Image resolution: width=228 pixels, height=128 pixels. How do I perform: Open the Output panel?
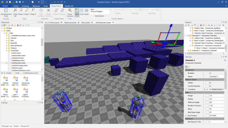pos(16,126)
